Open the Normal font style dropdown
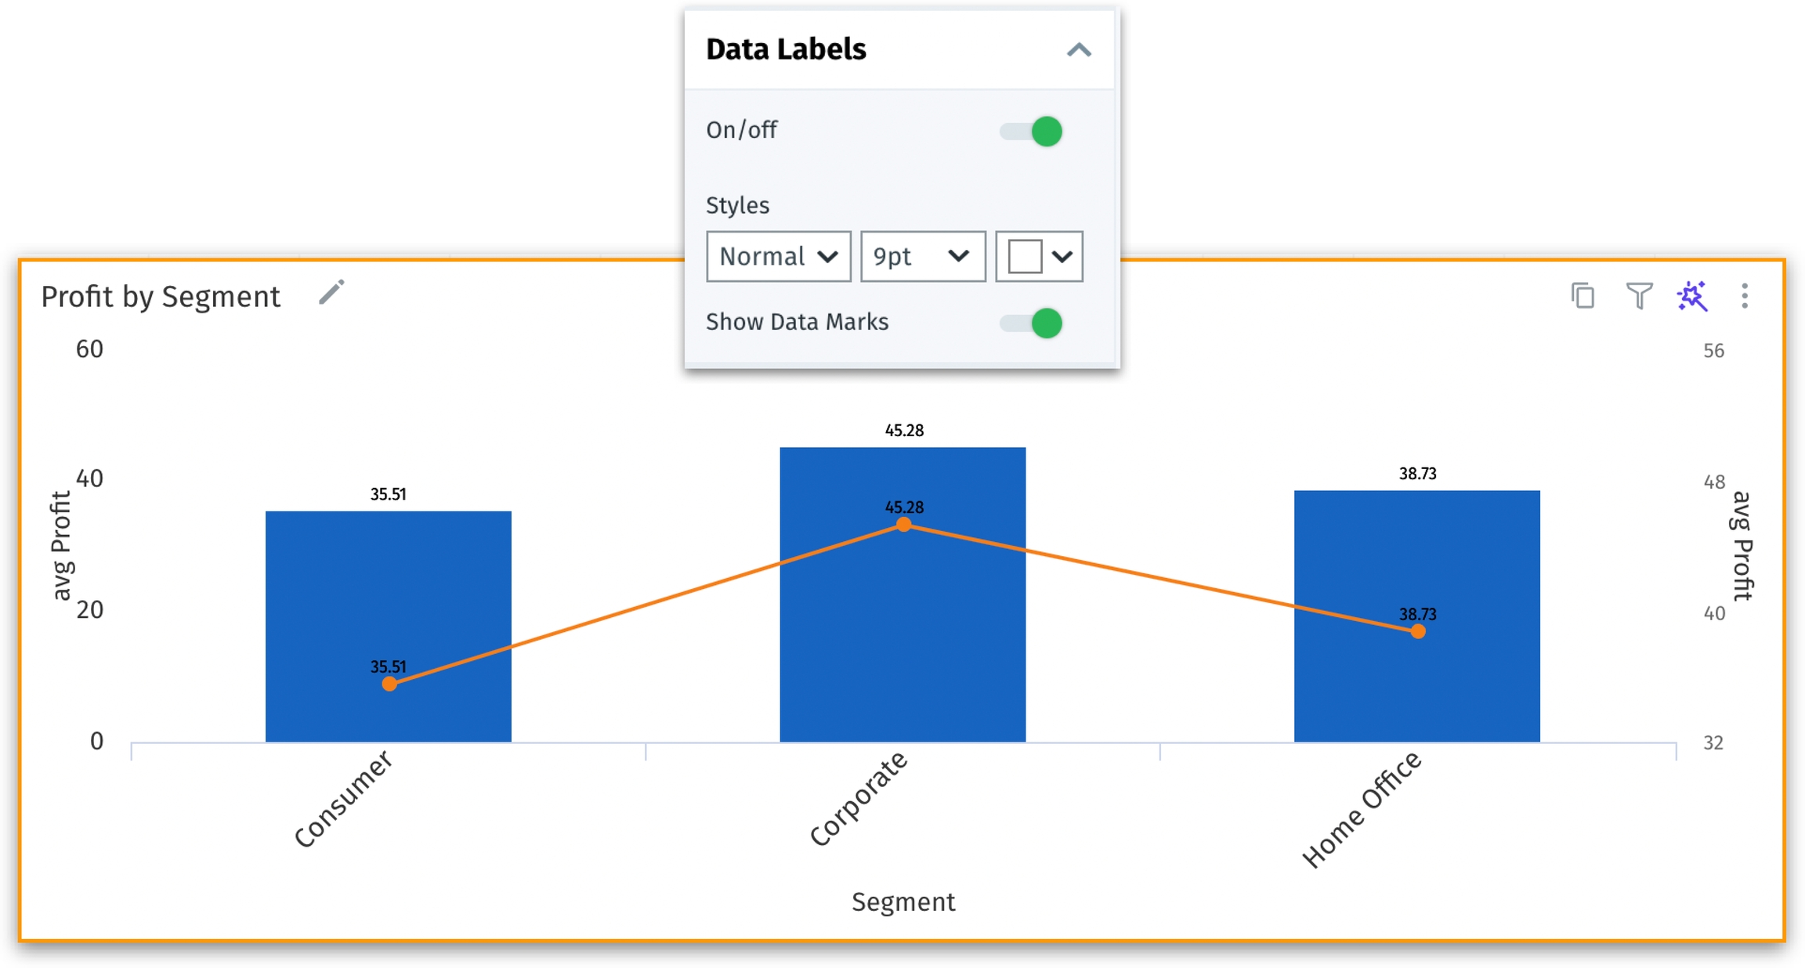Image resolution: width=1805 pixels, height=968 pixels. coord(779,256)
